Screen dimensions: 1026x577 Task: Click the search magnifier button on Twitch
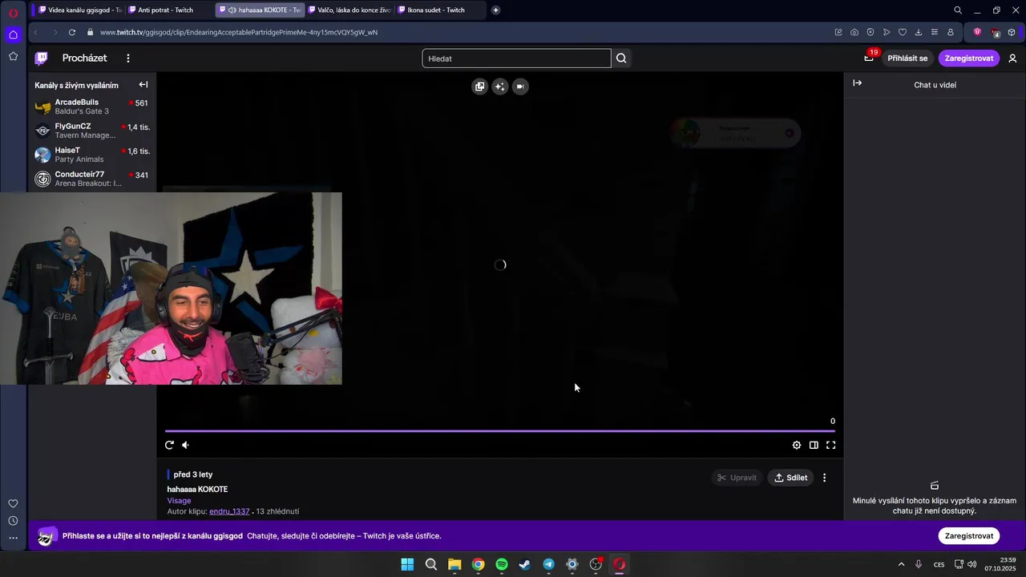coord(621,59)
